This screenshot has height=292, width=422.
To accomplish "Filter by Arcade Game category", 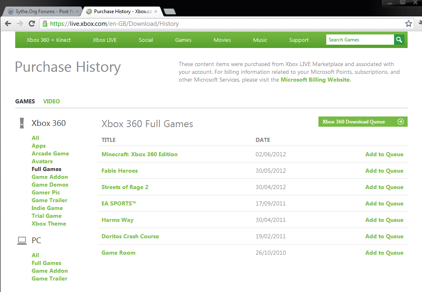I will [x=50, y=153].
